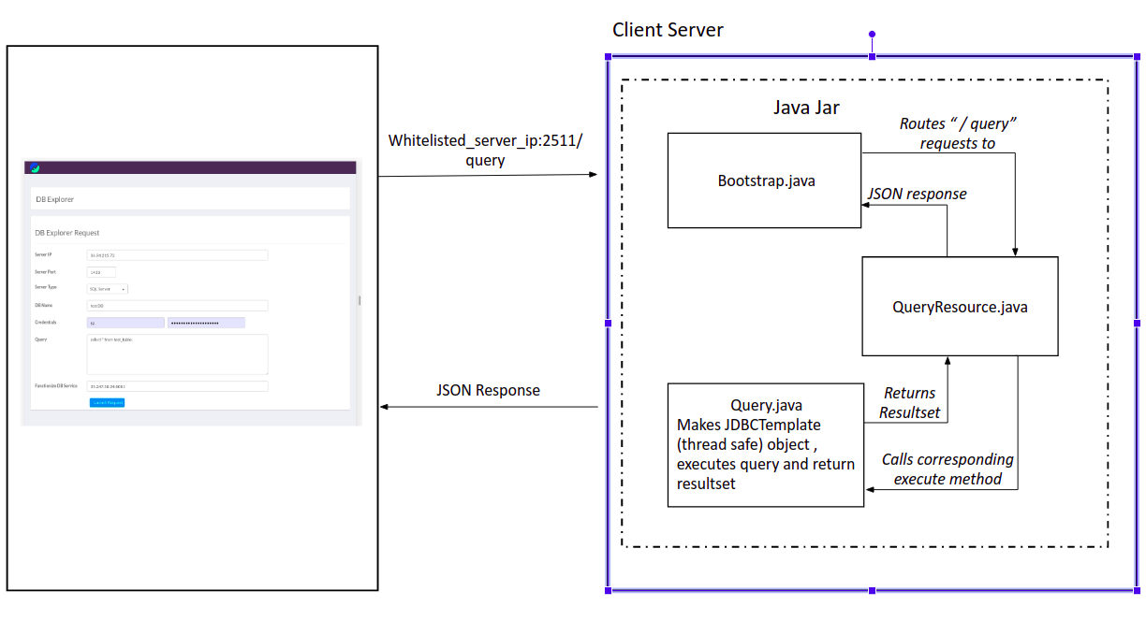Click the Credentials username field
Screen dimensions: 1146x635
coord(125,323)
